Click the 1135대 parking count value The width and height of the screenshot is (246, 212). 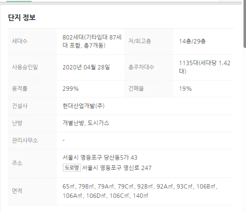point(205,67)
